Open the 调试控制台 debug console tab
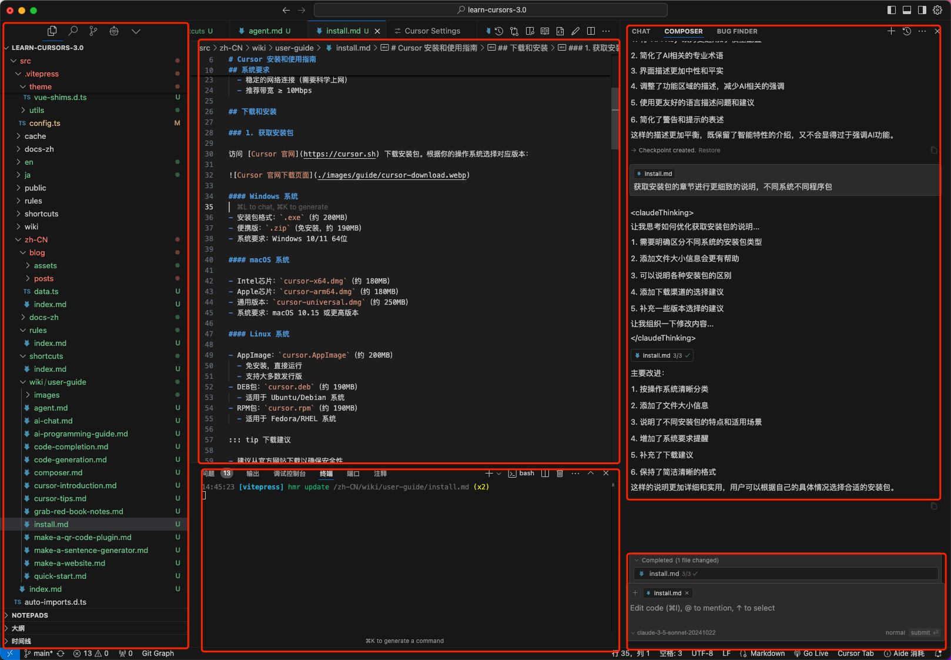Viewport: 951px width, 660px height. [x=289, y=474]
